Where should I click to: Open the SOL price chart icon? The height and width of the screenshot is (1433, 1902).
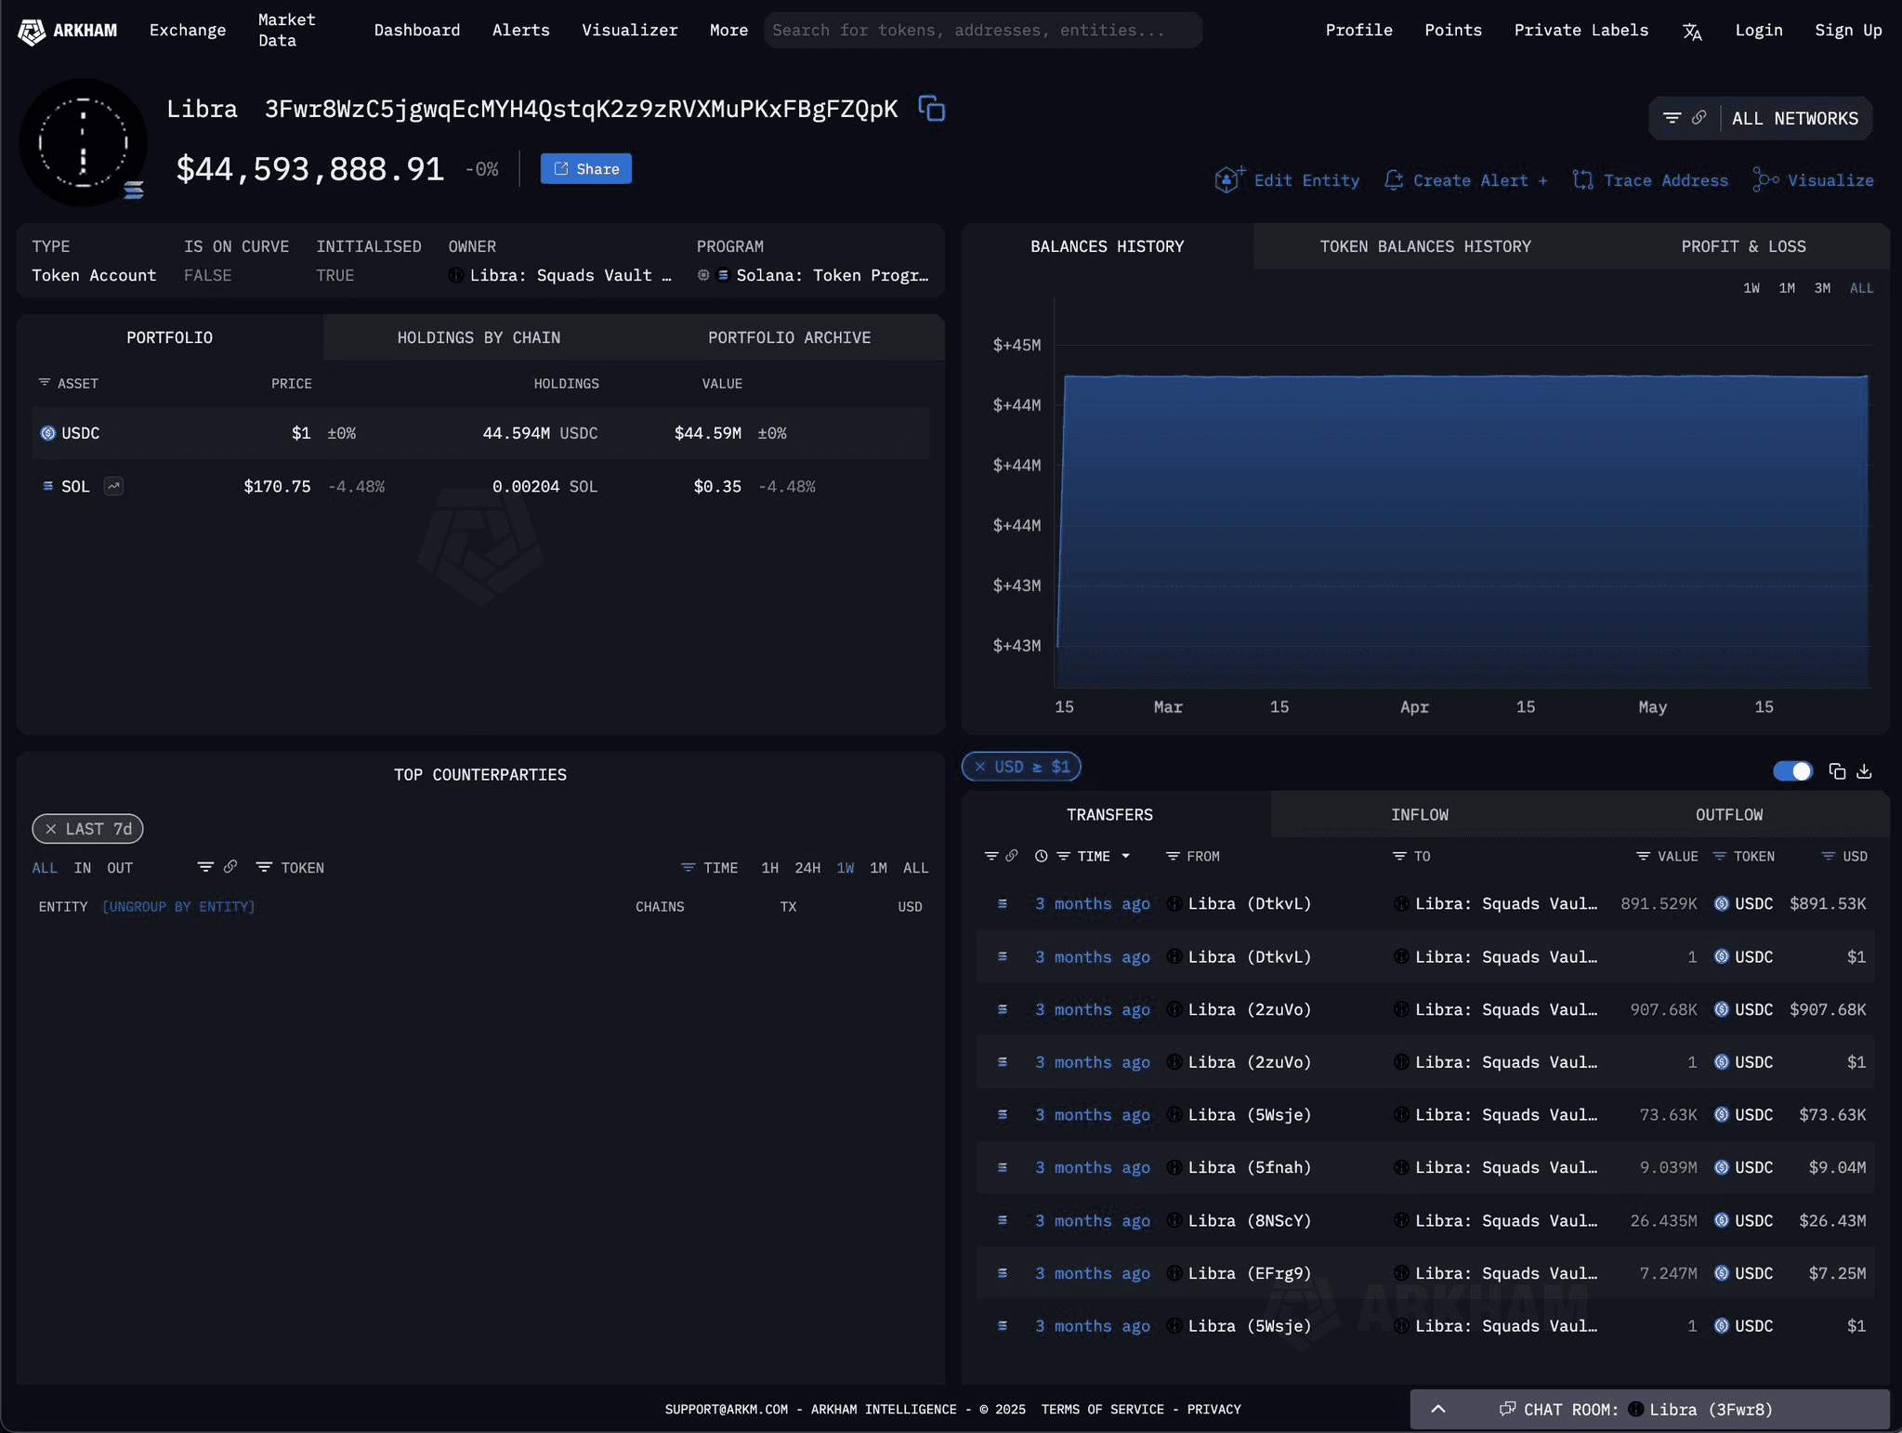(x=113, y=486)
